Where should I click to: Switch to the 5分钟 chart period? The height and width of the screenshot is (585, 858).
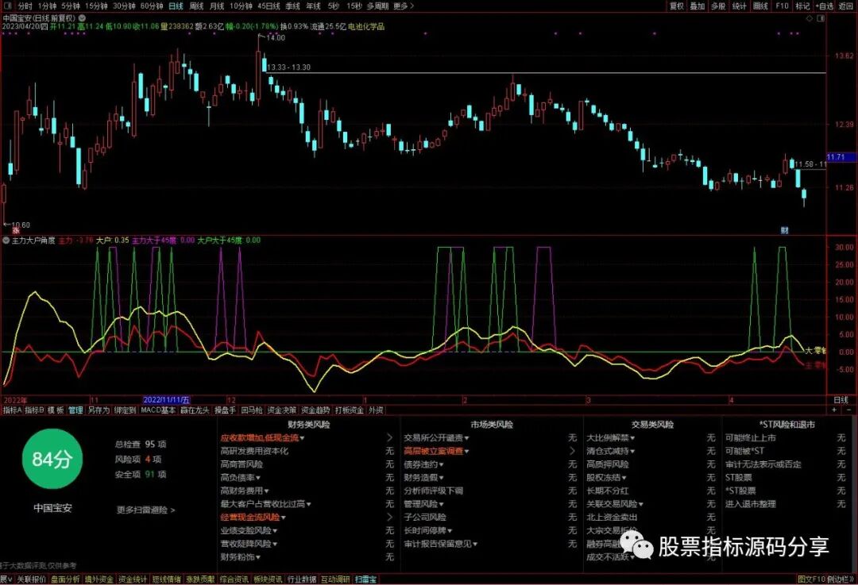click(x=71, y=6)
